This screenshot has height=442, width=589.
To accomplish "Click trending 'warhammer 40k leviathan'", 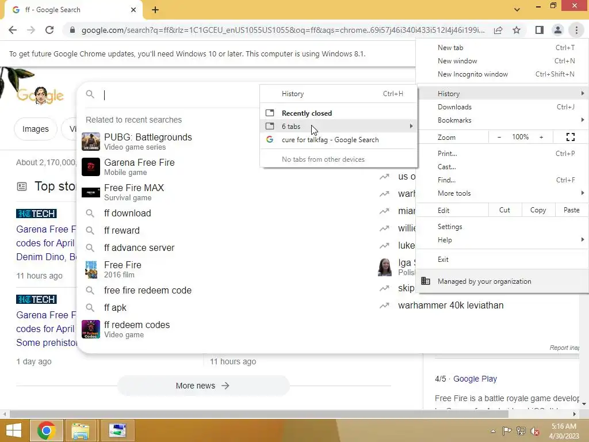I will [450, 305].
